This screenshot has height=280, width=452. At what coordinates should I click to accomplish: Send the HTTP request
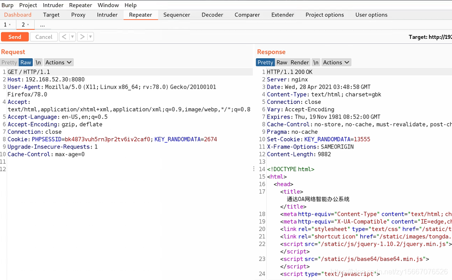click(15, 37)
